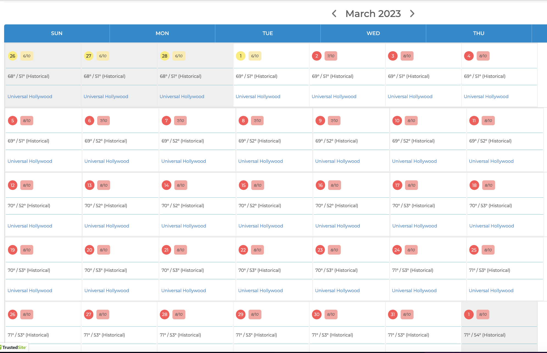The image size is (547, 353).
Task: Click 69° / 52° weather text for March 10
Action: (414, 141)
